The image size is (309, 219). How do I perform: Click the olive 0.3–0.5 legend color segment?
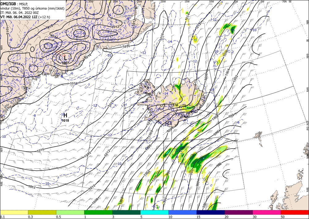click(x=42, y=213)
